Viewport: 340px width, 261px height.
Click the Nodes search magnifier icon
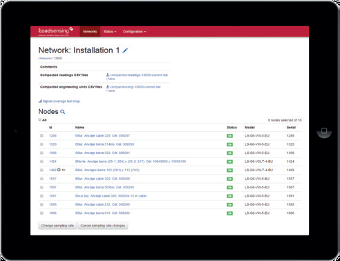[62, 112]
